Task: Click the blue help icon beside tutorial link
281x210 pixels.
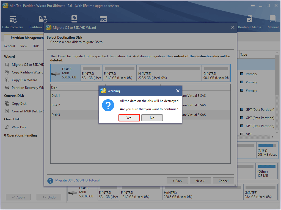Action: pos(50,181)
